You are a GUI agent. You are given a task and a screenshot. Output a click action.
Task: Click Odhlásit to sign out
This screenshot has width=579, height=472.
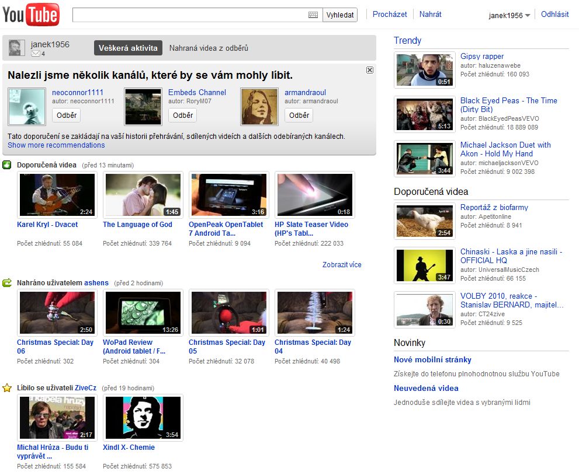[554, 15]
